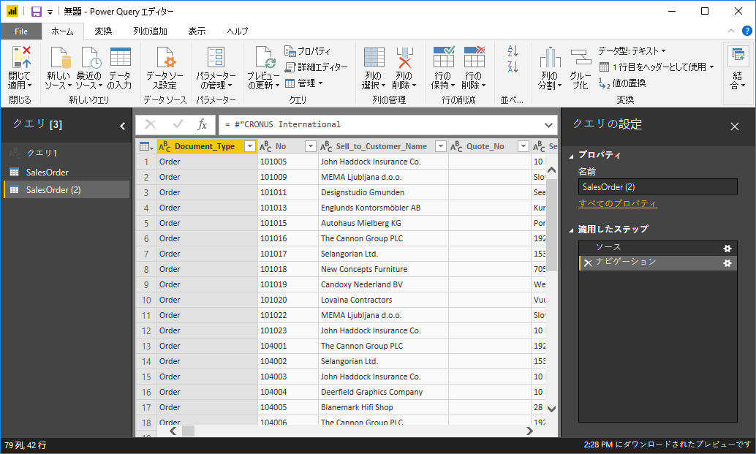Select cell 'Designstudio Gmunden'
756x454 pixels.
[383, 192]
